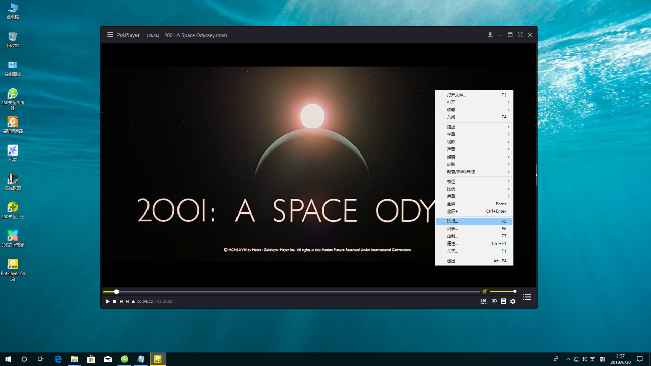Open 关于... about entry

coord(474,251)
